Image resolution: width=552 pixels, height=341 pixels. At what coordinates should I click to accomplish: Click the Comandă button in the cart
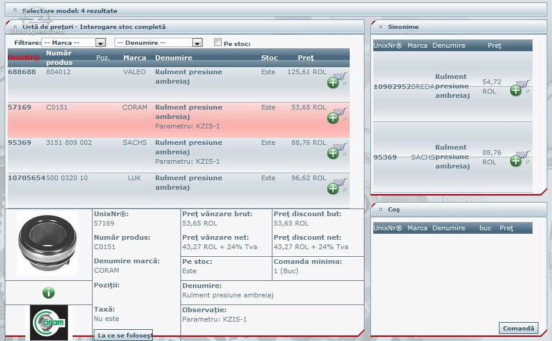518,329
